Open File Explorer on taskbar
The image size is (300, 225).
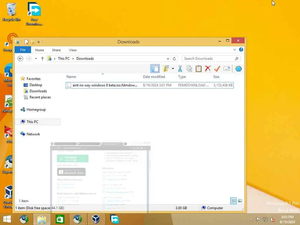(x=42, y=219)
